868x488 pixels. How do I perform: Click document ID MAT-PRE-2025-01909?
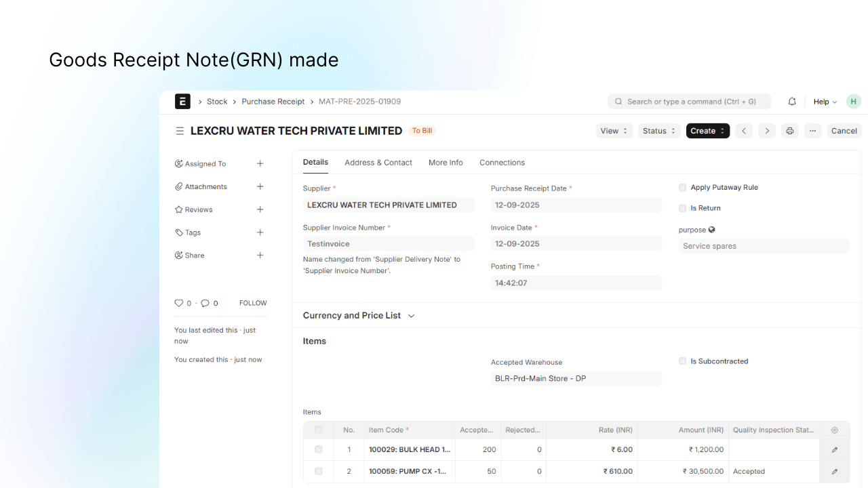click(x=359, y=102)
